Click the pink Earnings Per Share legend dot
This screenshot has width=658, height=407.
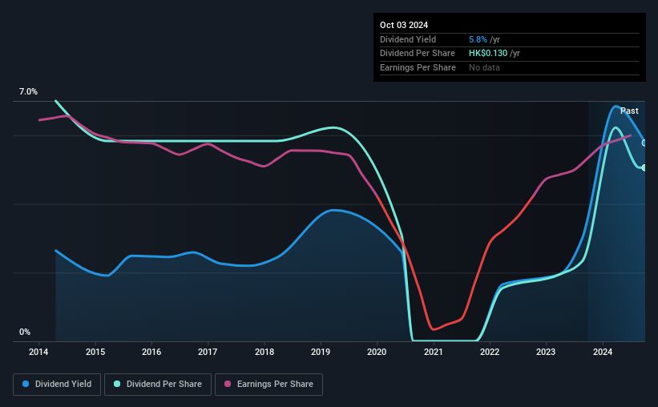click(x=228, y=384)
